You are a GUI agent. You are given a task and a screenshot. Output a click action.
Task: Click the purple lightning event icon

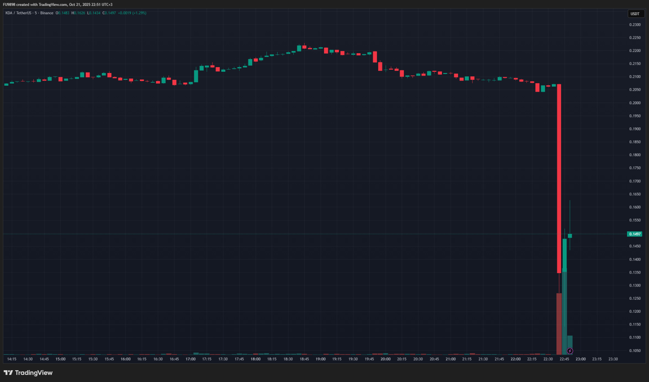pyautogui.click(x=570, y=351)
